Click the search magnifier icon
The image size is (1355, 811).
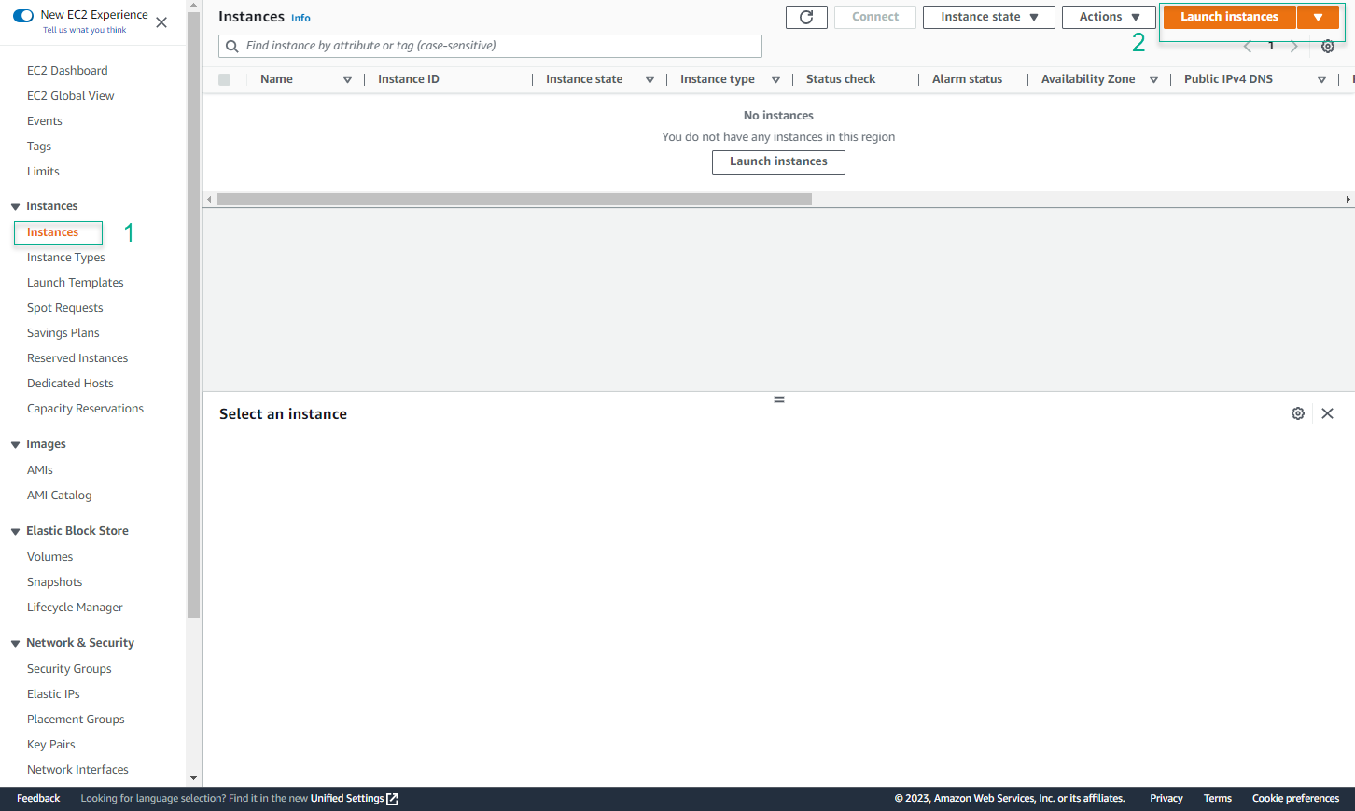pos(232,46)
